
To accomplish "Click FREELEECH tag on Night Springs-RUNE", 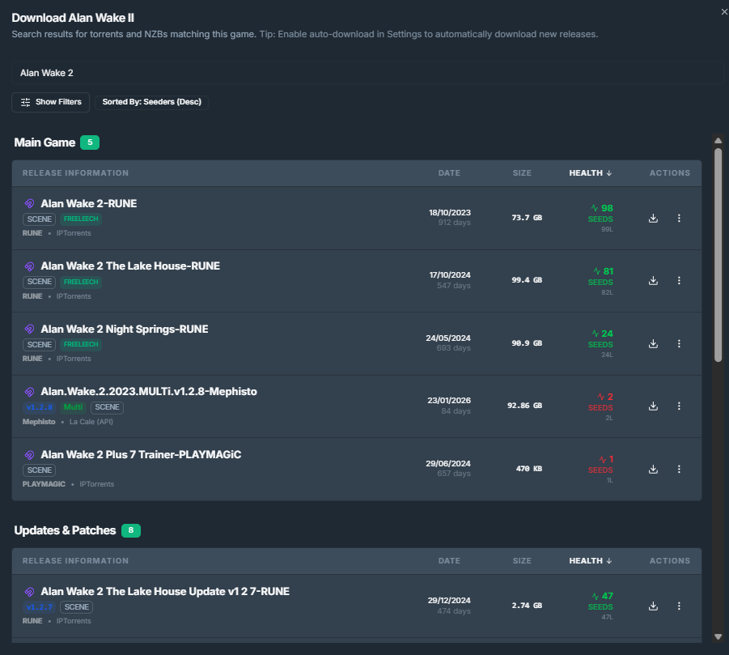I will point(81,345).
